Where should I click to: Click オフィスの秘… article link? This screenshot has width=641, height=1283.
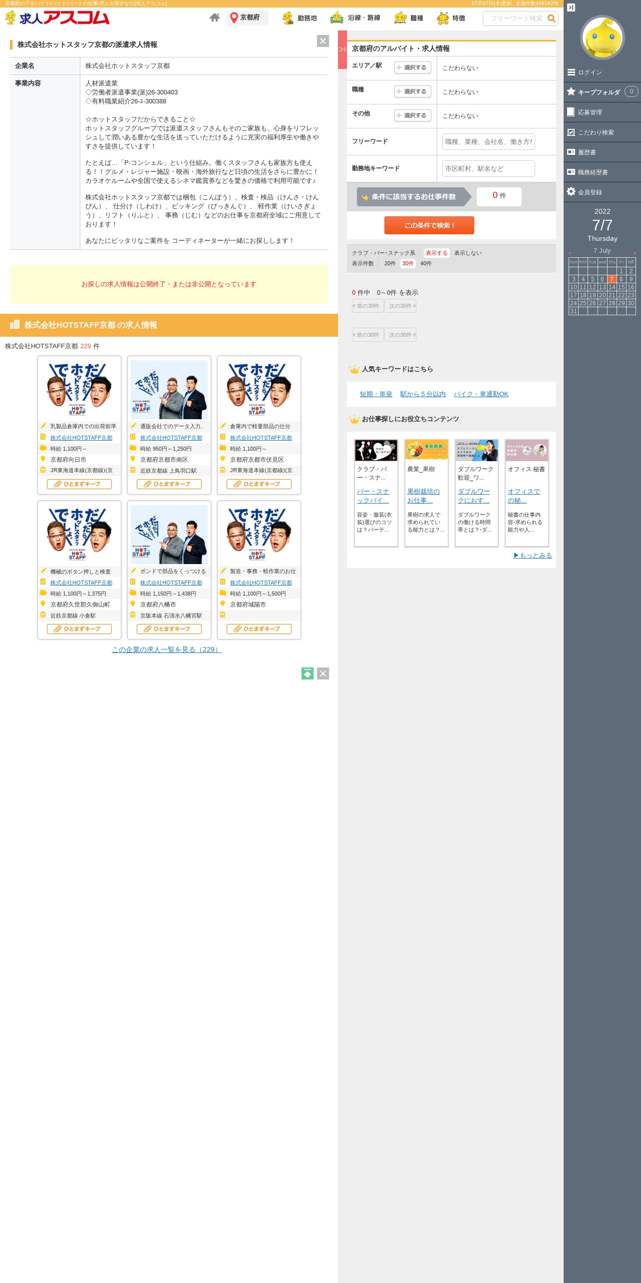(524, 496)
